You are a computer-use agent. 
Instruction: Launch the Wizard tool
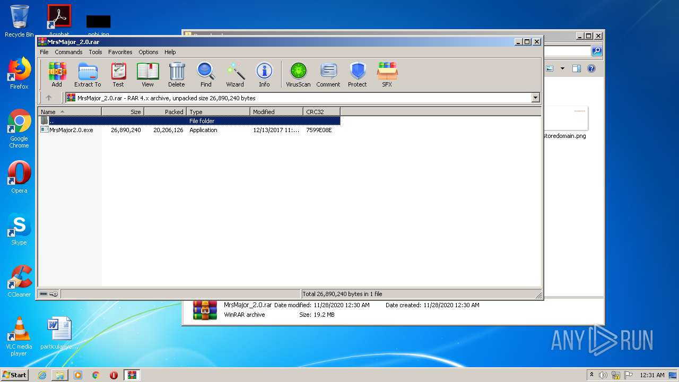pos(235,74)
